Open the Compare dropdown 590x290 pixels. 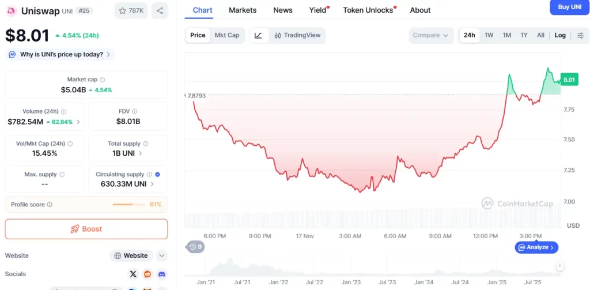(431, 35)
